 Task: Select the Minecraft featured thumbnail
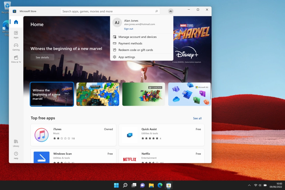click(98, 94)
